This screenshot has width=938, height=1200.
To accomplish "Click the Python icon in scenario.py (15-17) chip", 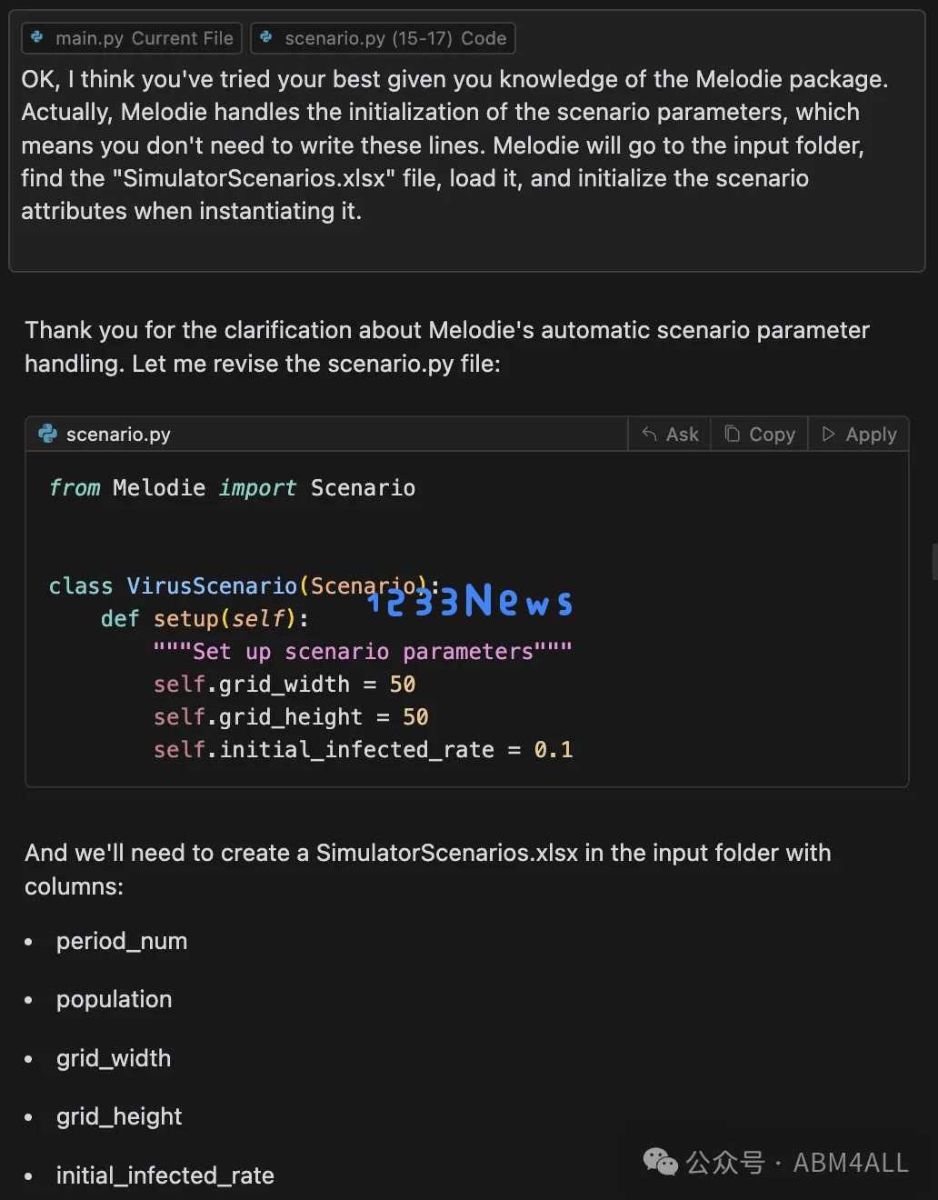I will 266,37.
